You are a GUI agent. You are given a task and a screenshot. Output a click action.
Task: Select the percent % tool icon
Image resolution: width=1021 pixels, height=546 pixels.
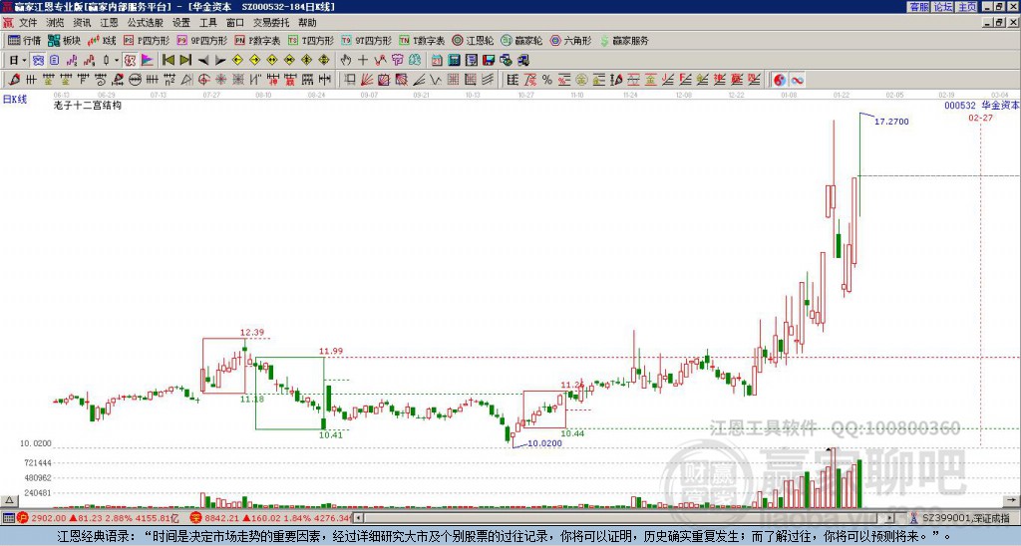pos(547,80)
